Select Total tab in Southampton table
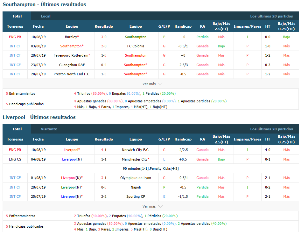 17,16
